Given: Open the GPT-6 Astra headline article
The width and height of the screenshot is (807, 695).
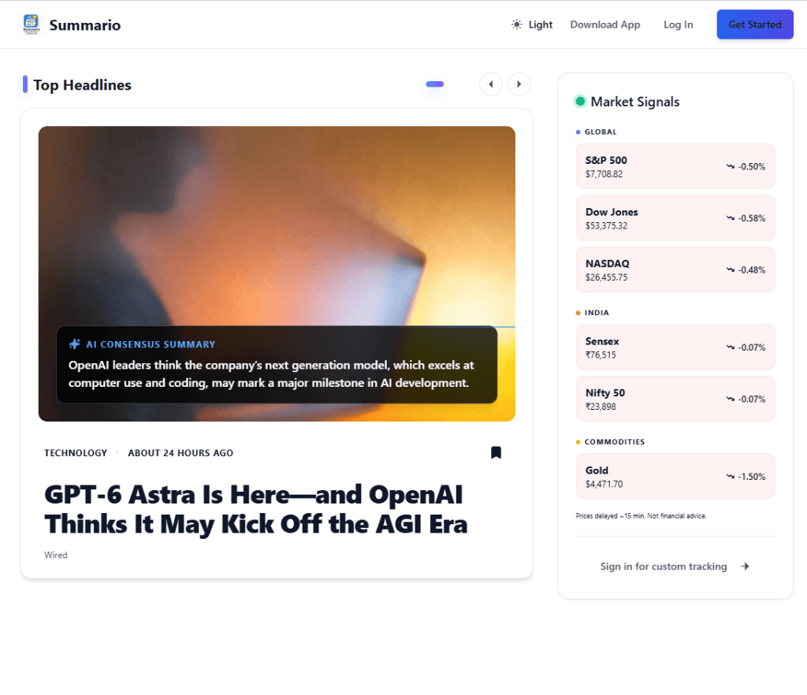Looking at the screenshot, I should pos(256,509).
